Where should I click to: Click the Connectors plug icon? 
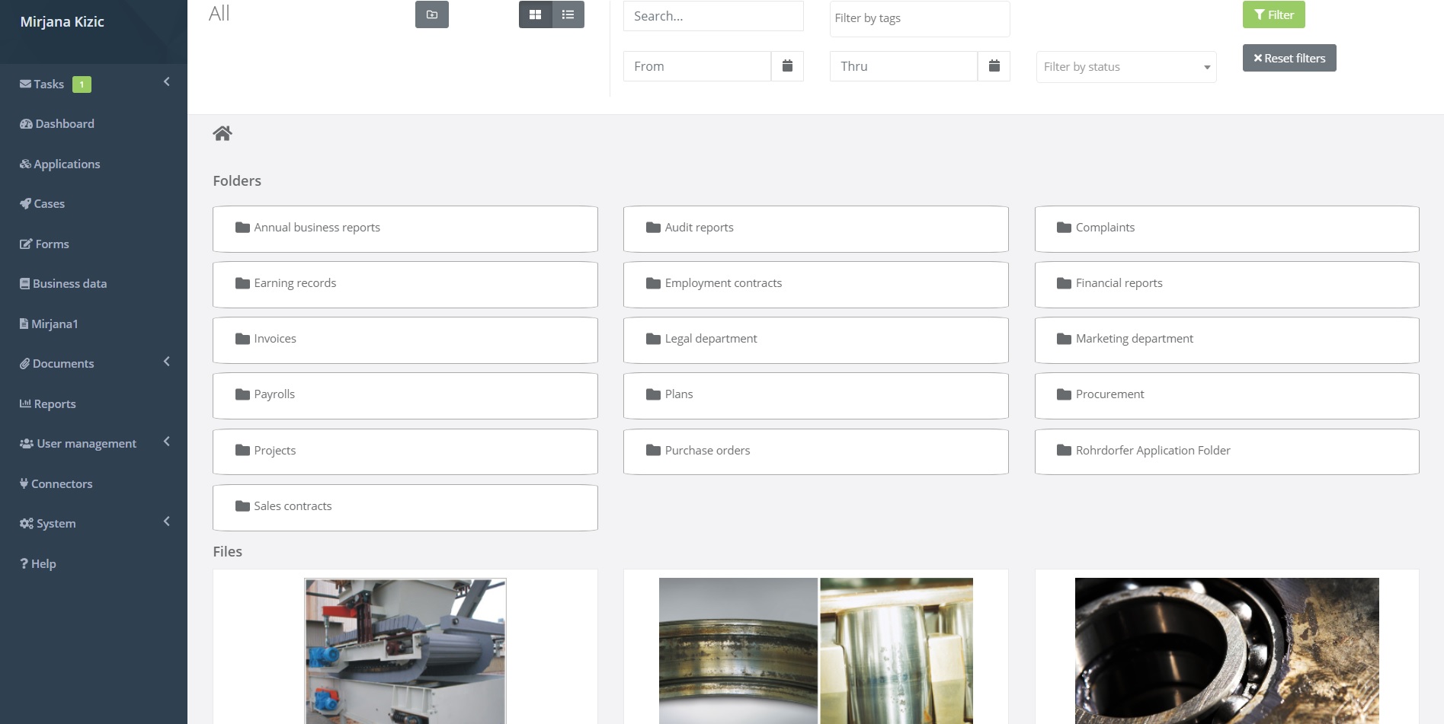point(24,483)
